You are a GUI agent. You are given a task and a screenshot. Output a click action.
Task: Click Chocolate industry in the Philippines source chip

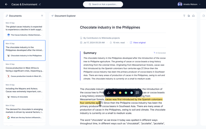[x=24, y=55]
